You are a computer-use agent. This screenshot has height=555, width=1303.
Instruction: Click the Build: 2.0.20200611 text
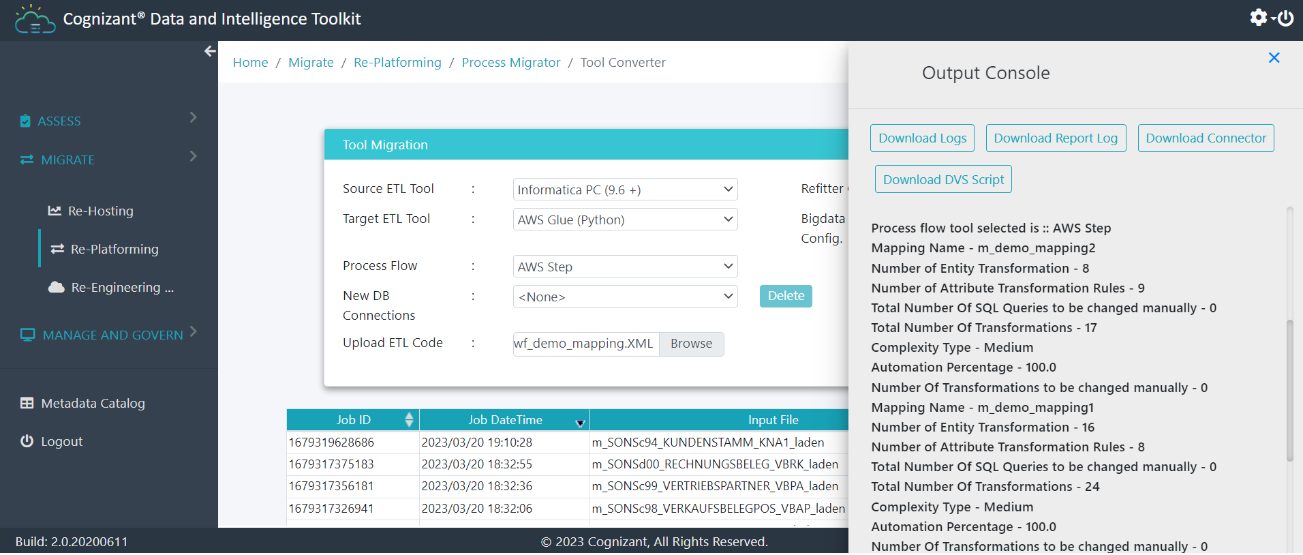point(72,542)
